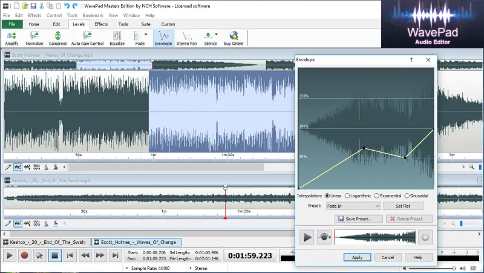Screen dimensions: 484x273
Task: Choose Exponential interpolation radio button
Action: coord(378,196)
